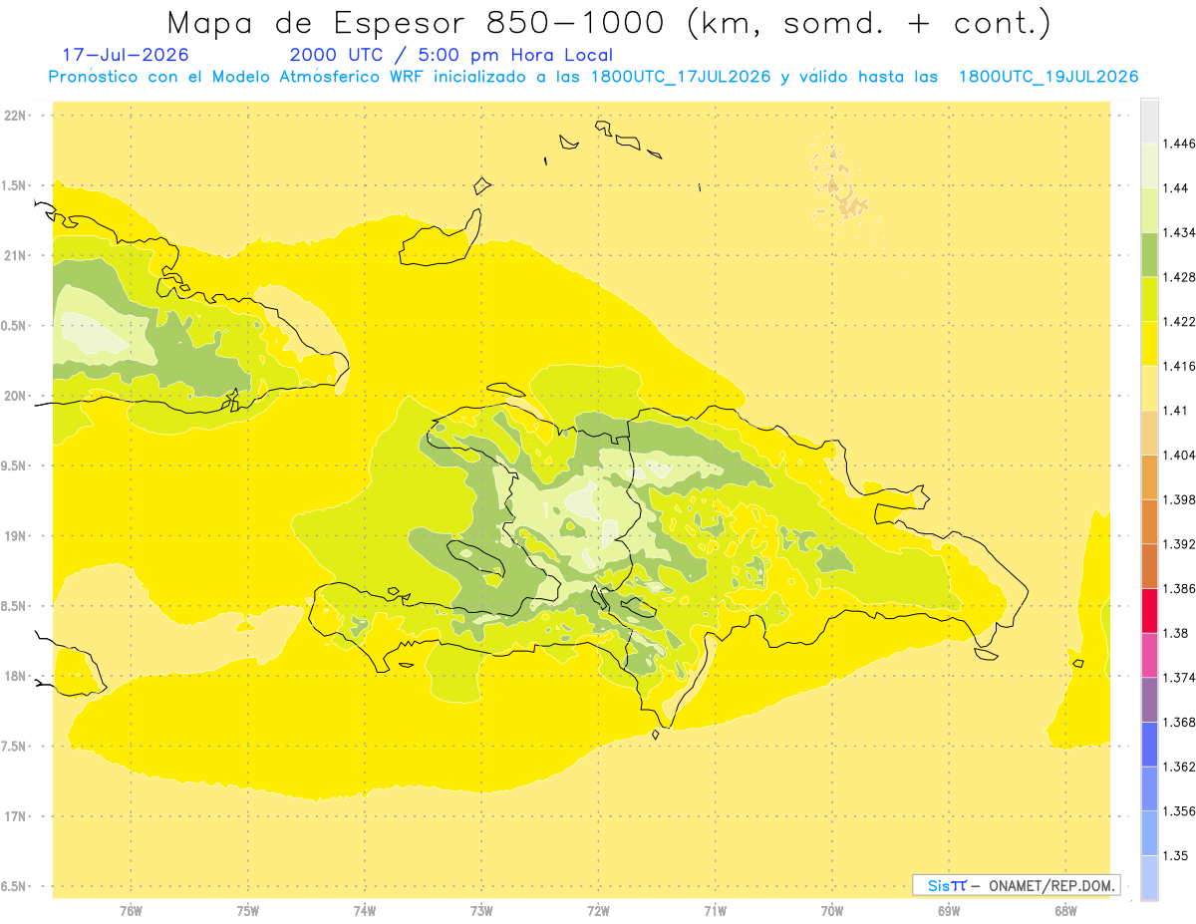Screen dimensions: 1196x924
Task: Click colorbar value 1.392
Action: point(1179,544)
